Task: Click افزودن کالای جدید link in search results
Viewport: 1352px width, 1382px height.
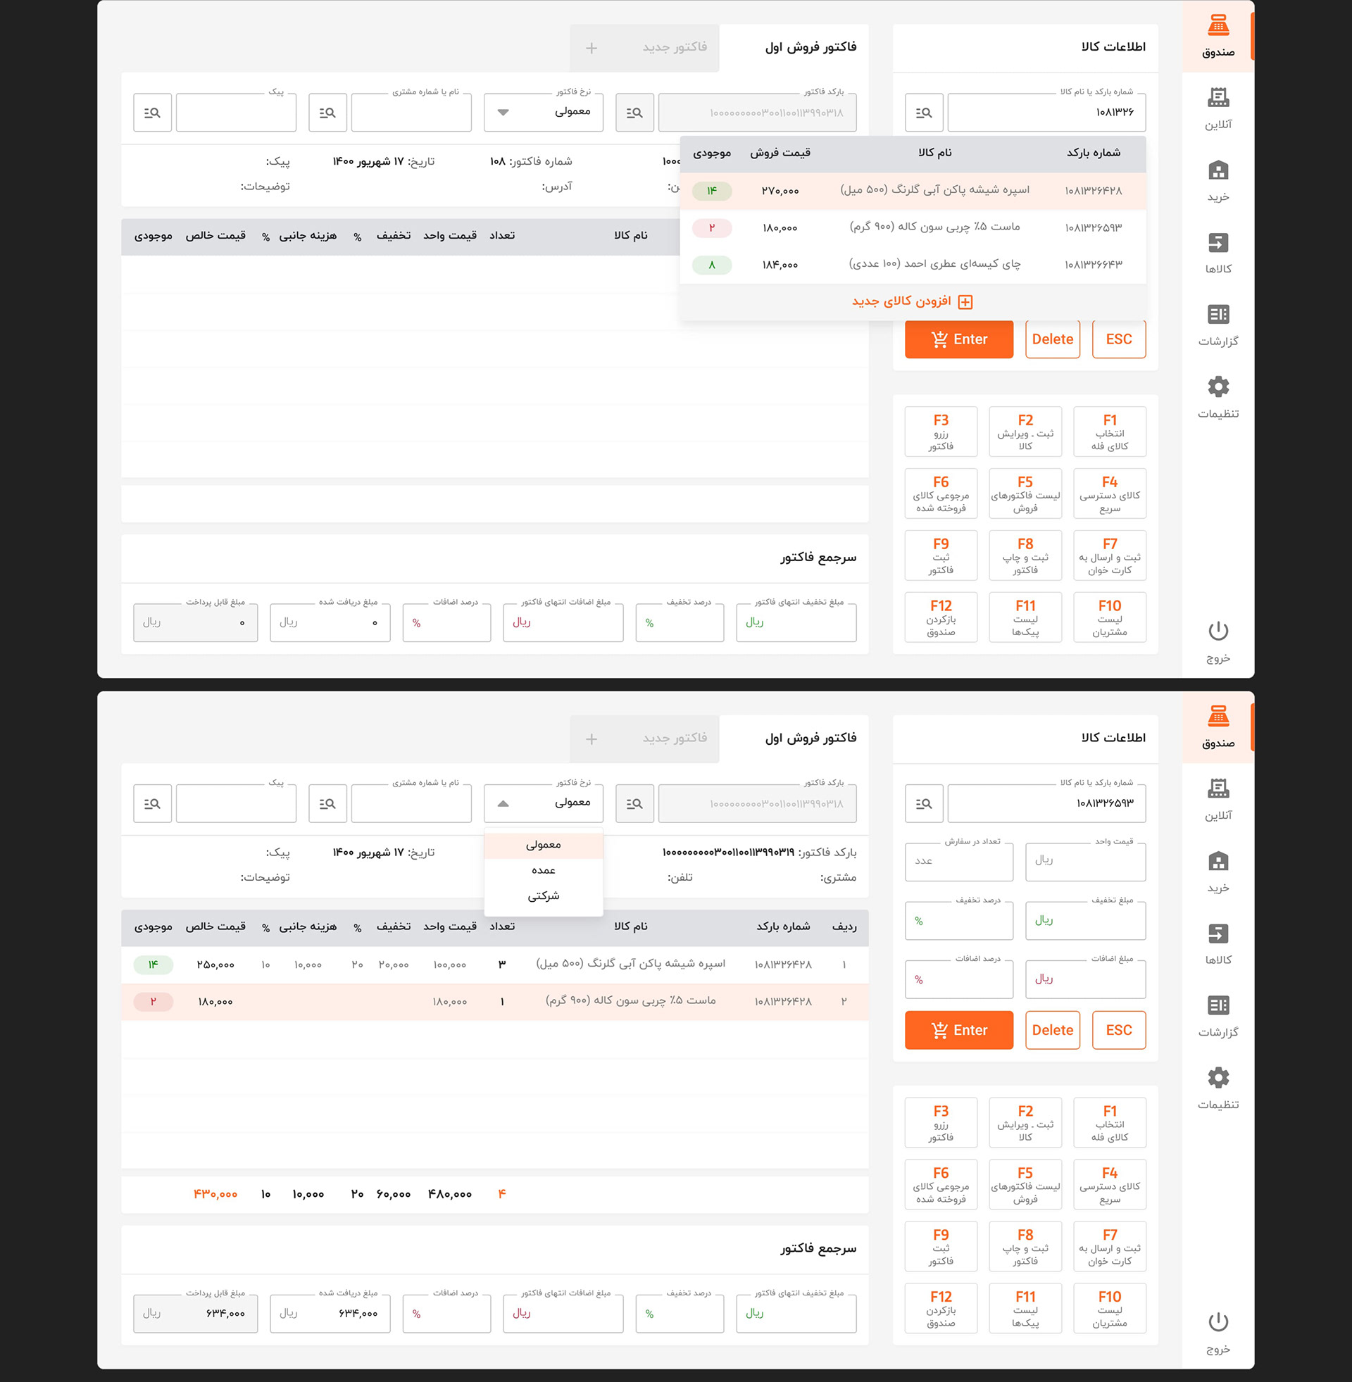Action: pos(912,301)
